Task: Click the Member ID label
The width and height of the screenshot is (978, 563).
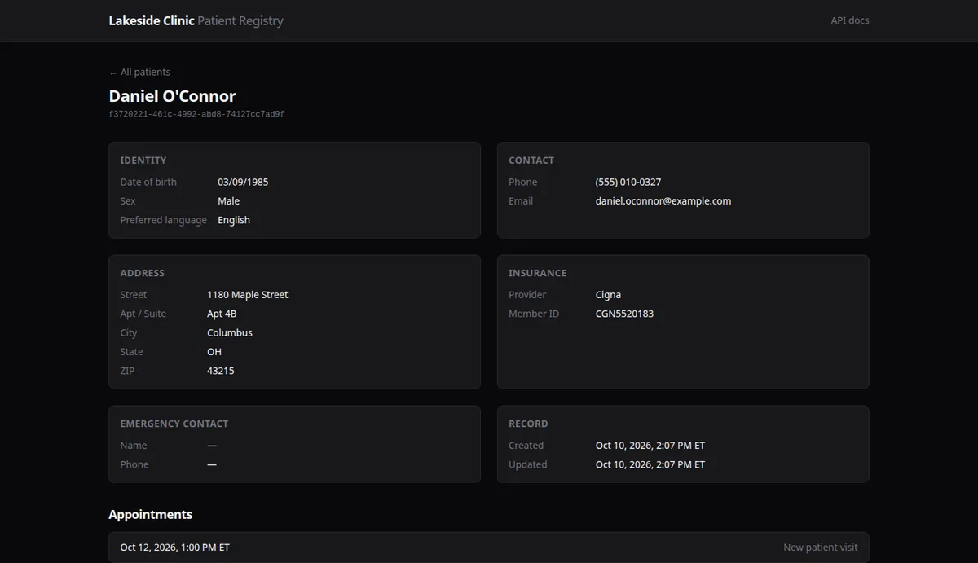Action: click(x=534, y=314)
